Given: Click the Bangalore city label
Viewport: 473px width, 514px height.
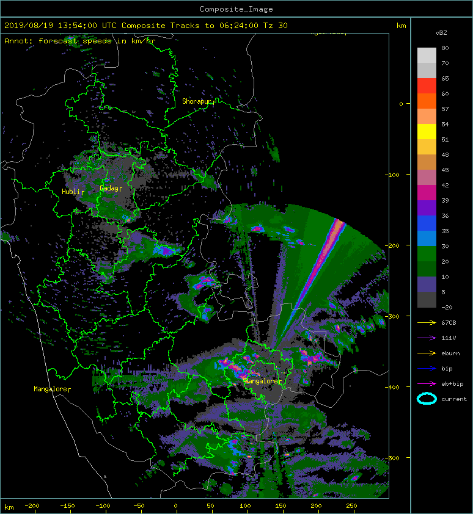Looking at the screenshot, I should click(262, 381).
